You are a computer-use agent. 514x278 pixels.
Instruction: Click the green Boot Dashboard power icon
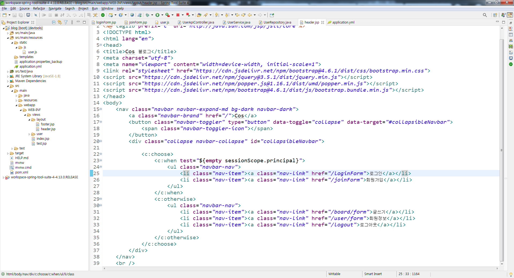click(x=103, y=15)
